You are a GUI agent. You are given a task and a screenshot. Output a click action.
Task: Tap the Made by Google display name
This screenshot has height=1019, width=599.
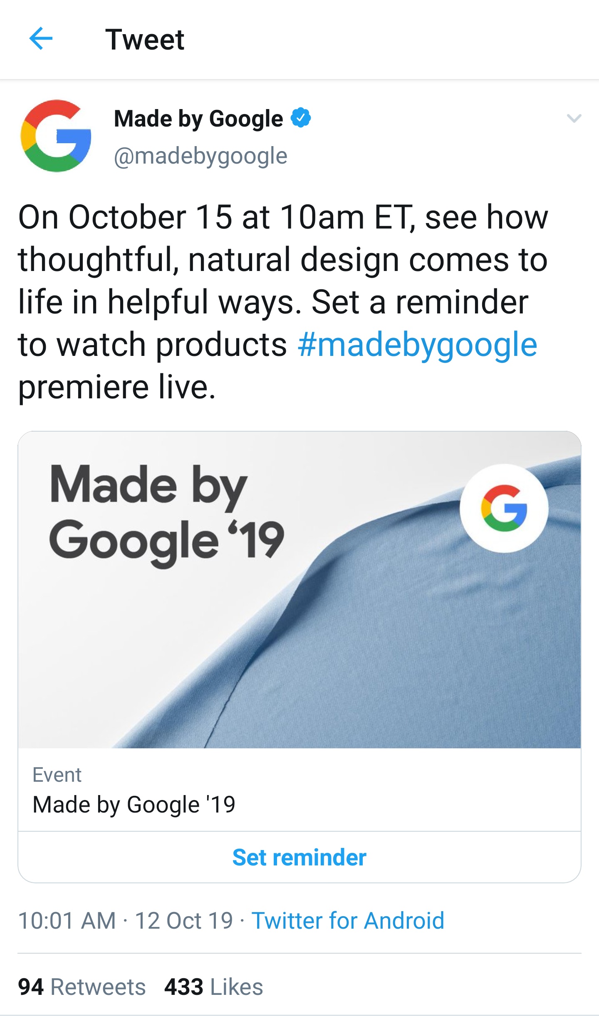click(x=198, y=119)
